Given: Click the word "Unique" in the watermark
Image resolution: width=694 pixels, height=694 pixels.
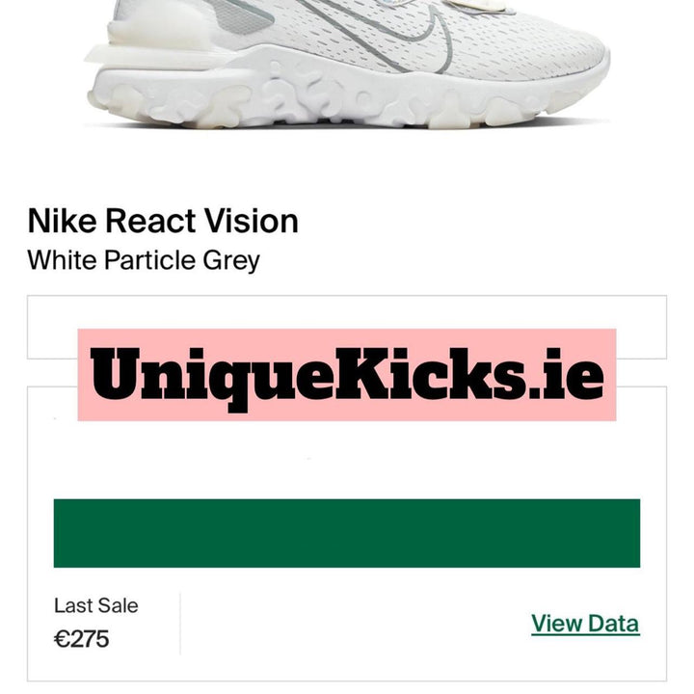Looking at the screenshot, I should [x=211, y=381].
